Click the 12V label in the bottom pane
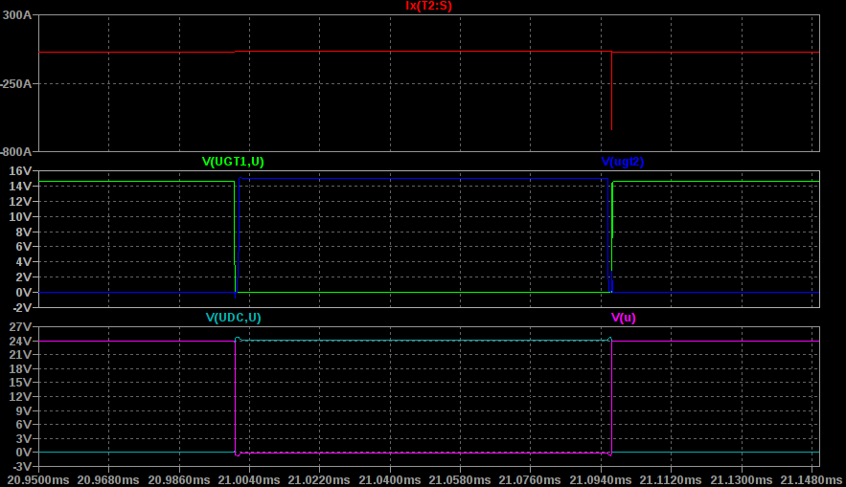This screenshot has width=846, height=487. pyautogui.click(x=20, y=396)
